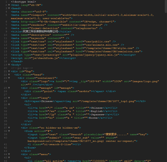Viewport: 167px width, 162px height.
Task: Click the "plugins/jquery/jquery.min.js" src value
Action: [94, 55]
